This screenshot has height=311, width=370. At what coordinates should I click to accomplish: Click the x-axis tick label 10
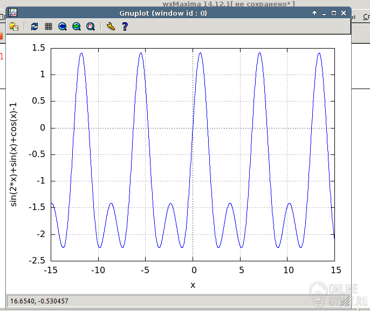point(289,270)
